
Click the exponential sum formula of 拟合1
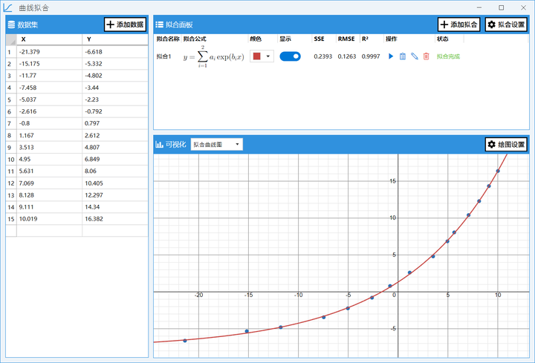(213, 56)
